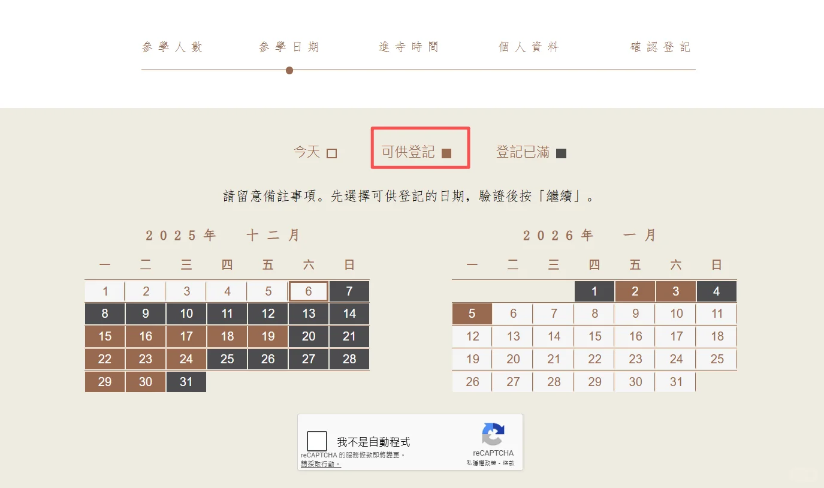This screenshot has height=488, width=824.
Task: Select January 2 in the 2026 calendar
Action: pyautogui.click(x=635, y=291)
